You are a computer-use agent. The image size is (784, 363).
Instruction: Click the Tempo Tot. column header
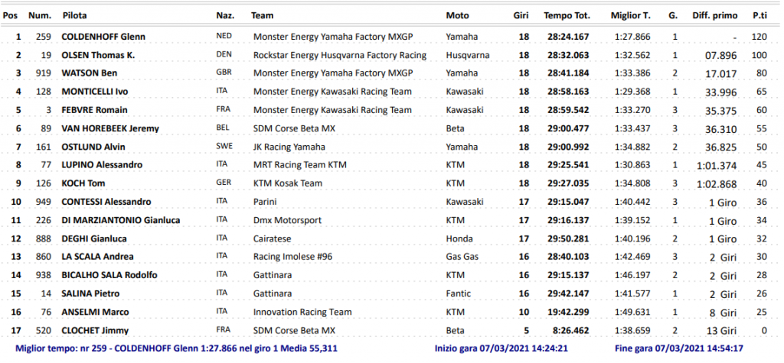567,15
